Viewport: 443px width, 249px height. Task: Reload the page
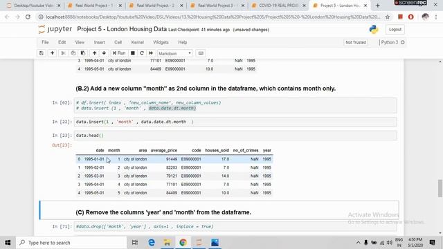[28, 17]
